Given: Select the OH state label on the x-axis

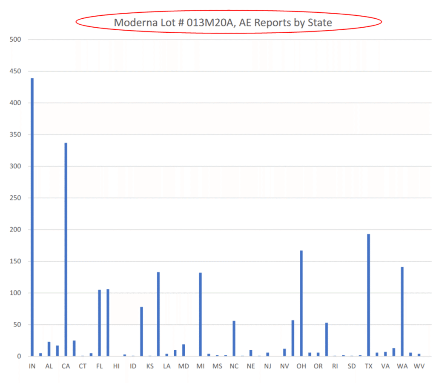Looking at the screenshot, I should [301, 366].
